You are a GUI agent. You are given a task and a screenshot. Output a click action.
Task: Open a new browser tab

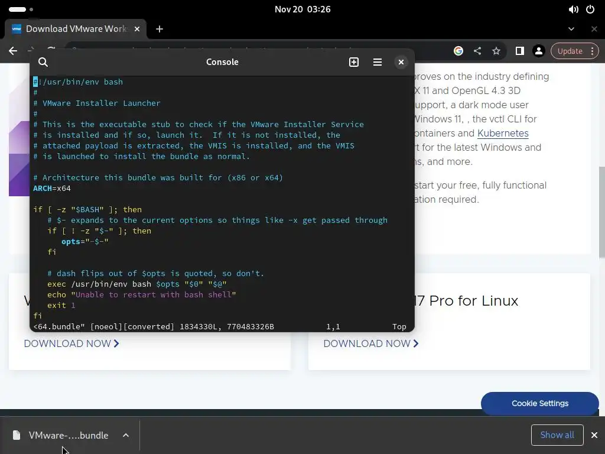(160, 29)
